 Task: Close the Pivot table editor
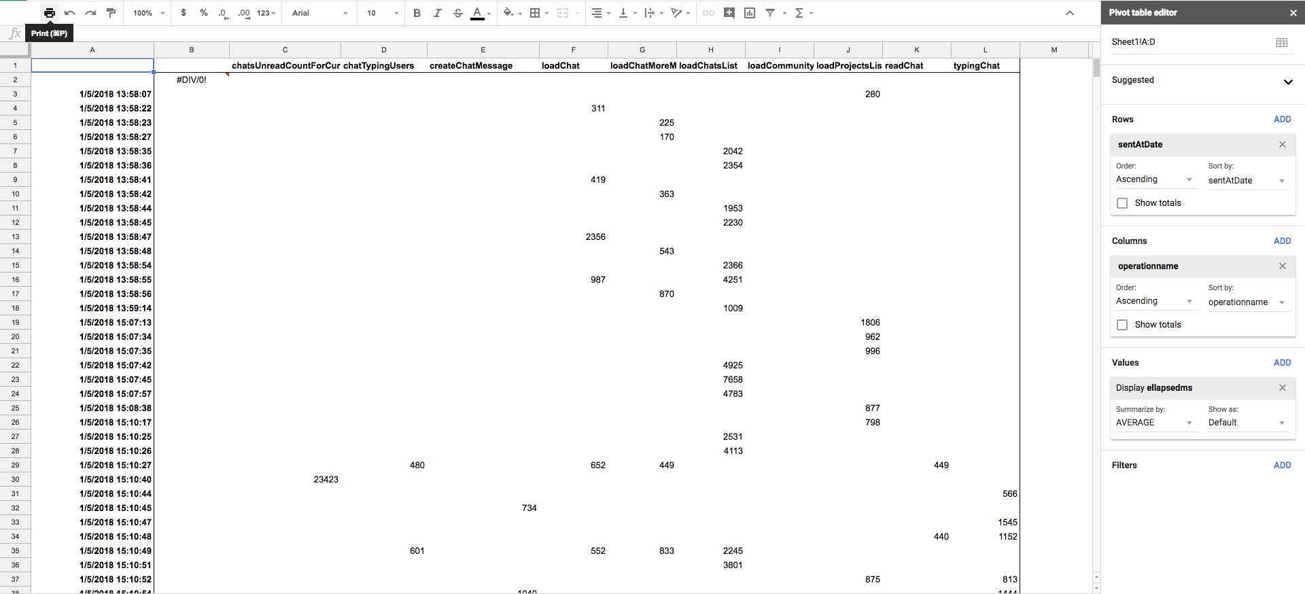(x=1293, y=12)
